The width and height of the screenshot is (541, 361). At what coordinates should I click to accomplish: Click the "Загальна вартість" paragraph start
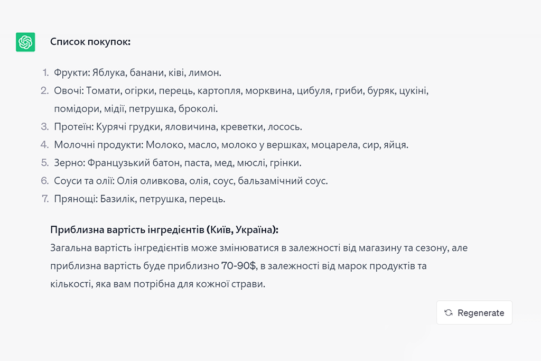pos(83,248)
